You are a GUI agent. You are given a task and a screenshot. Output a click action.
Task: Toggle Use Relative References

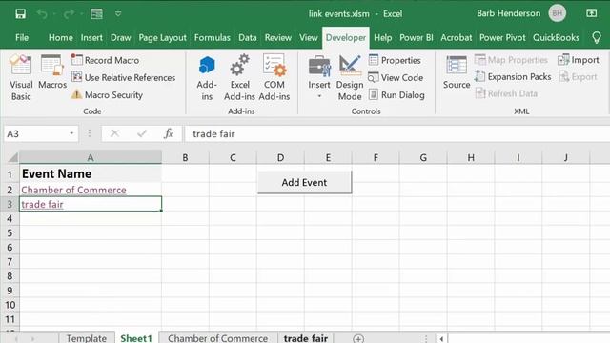click(x=123, y=77)
